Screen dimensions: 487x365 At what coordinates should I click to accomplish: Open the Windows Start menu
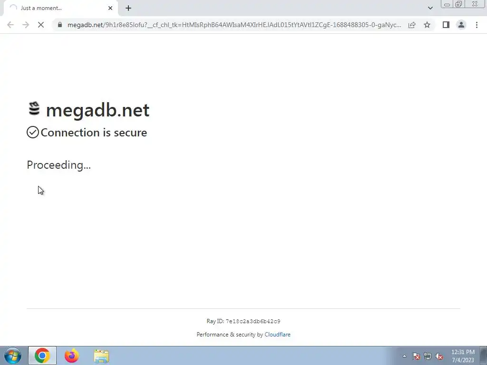pos(13,355)
